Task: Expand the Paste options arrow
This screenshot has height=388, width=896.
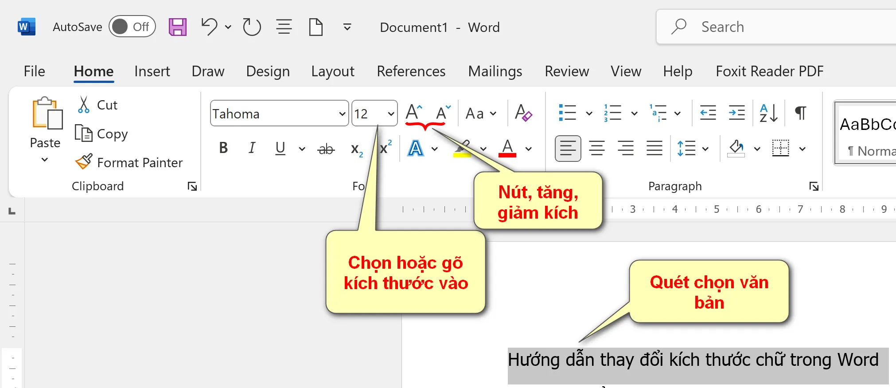Action: tap(45, 160)
